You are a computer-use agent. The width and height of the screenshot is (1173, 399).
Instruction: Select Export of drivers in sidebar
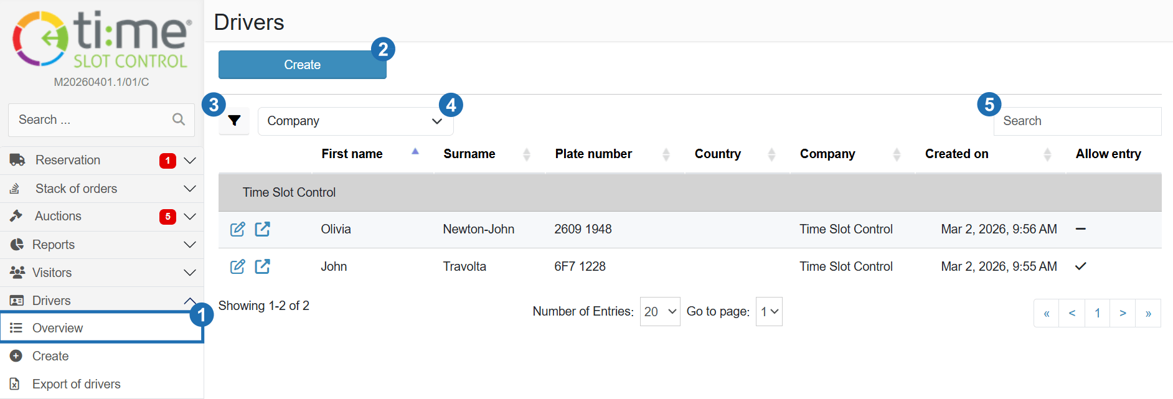click(x=76, y=384)
